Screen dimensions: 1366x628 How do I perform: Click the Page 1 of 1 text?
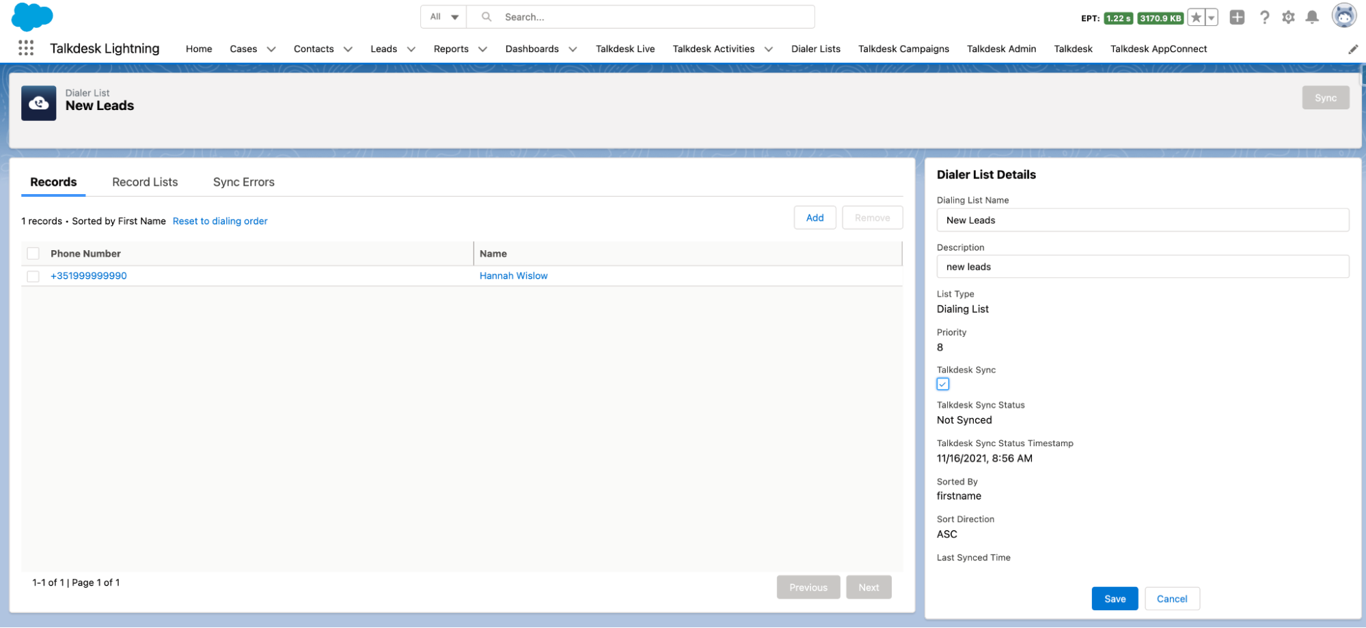(96, 583)
